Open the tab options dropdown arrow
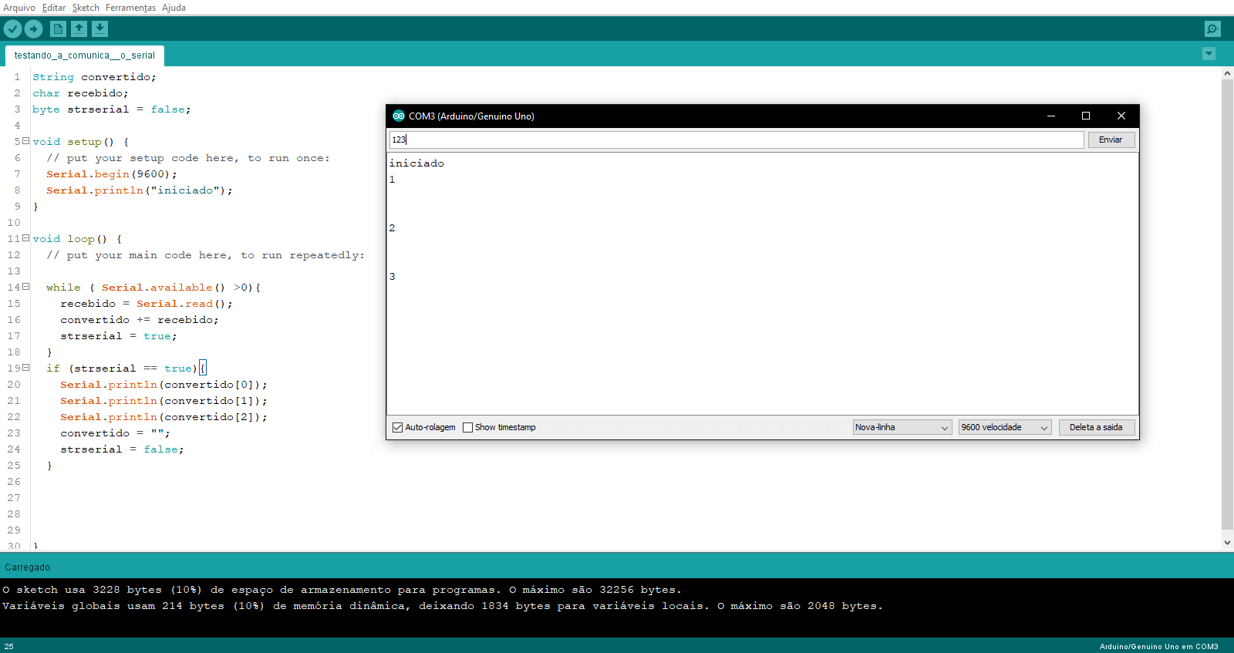This screenshot has width=1234, height=653. tap(1209, 54)
